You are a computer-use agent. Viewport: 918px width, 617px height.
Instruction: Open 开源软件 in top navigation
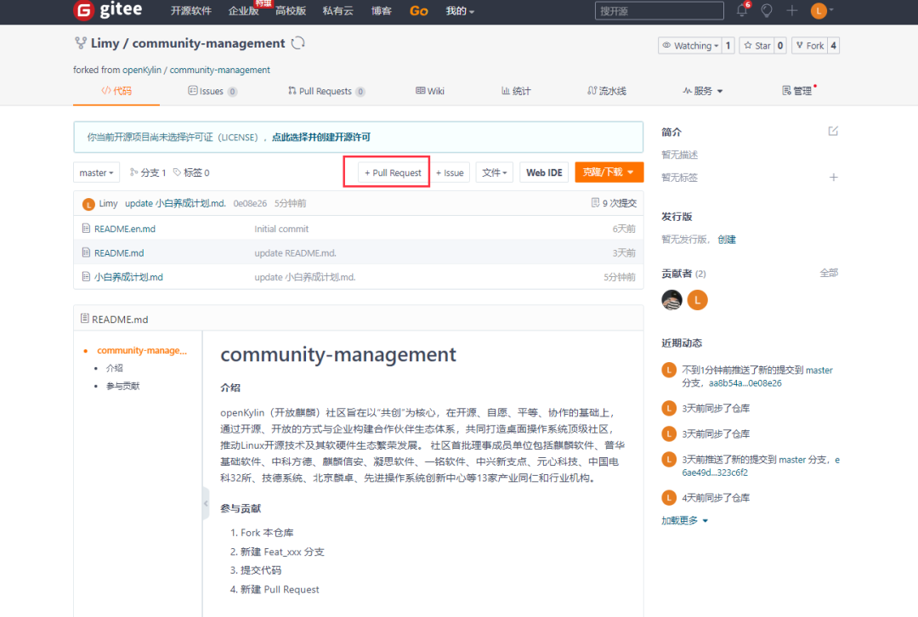click(x=191, y=10)
